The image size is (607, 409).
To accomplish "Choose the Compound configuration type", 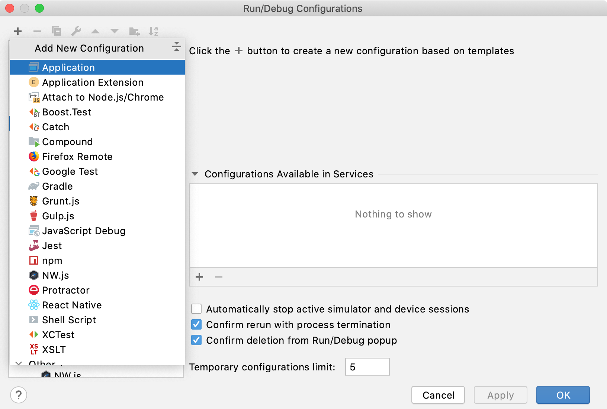I will pyautogui.click(x=97, y=141).
